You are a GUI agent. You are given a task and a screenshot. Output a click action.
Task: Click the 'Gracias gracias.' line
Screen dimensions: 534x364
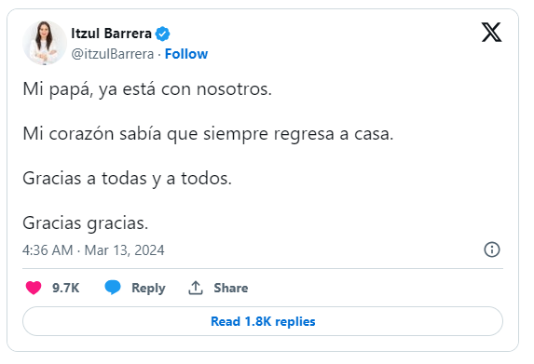pos(86,223)
